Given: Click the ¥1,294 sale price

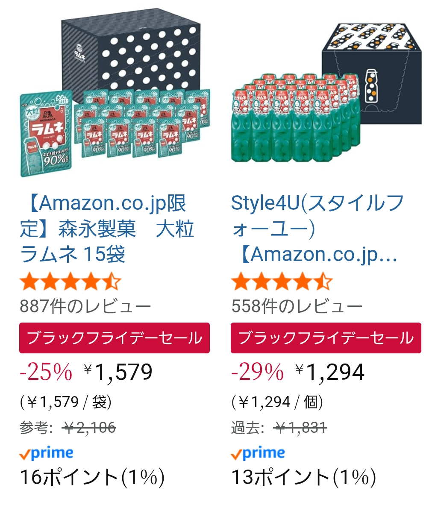Looking at the screenshot, I should click(330, 372).
